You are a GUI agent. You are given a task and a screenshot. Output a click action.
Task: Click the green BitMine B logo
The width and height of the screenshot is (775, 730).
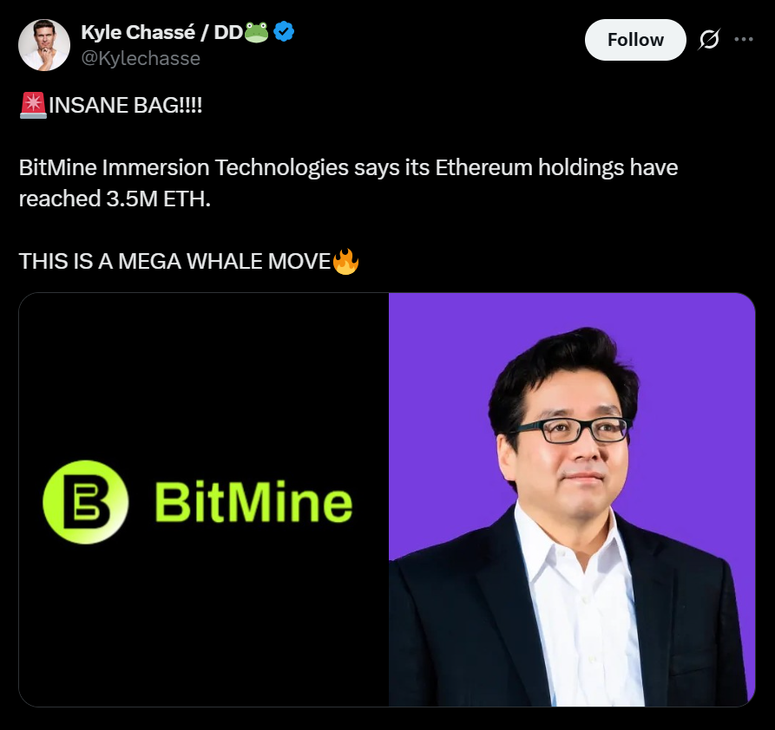(x=86, y=502)
